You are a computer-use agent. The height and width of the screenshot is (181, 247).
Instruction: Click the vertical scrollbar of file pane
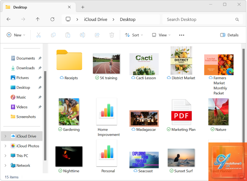(x=244, y=94)
